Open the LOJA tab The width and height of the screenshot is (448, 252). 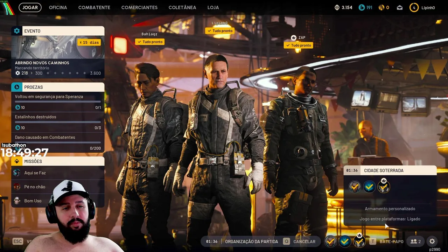pyautogui.click(x=213, y=7)
